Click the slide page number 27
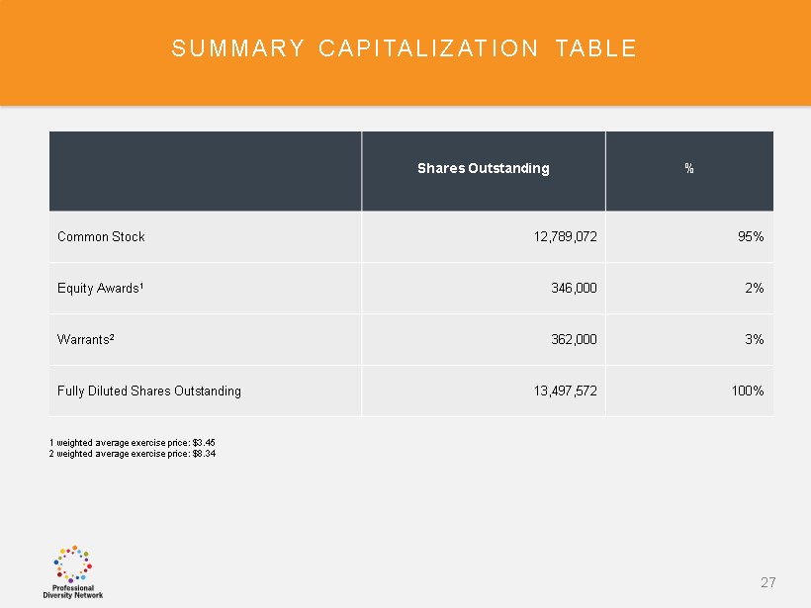Image resolution: width=811 pixels, height=608 pixels. 768,581
